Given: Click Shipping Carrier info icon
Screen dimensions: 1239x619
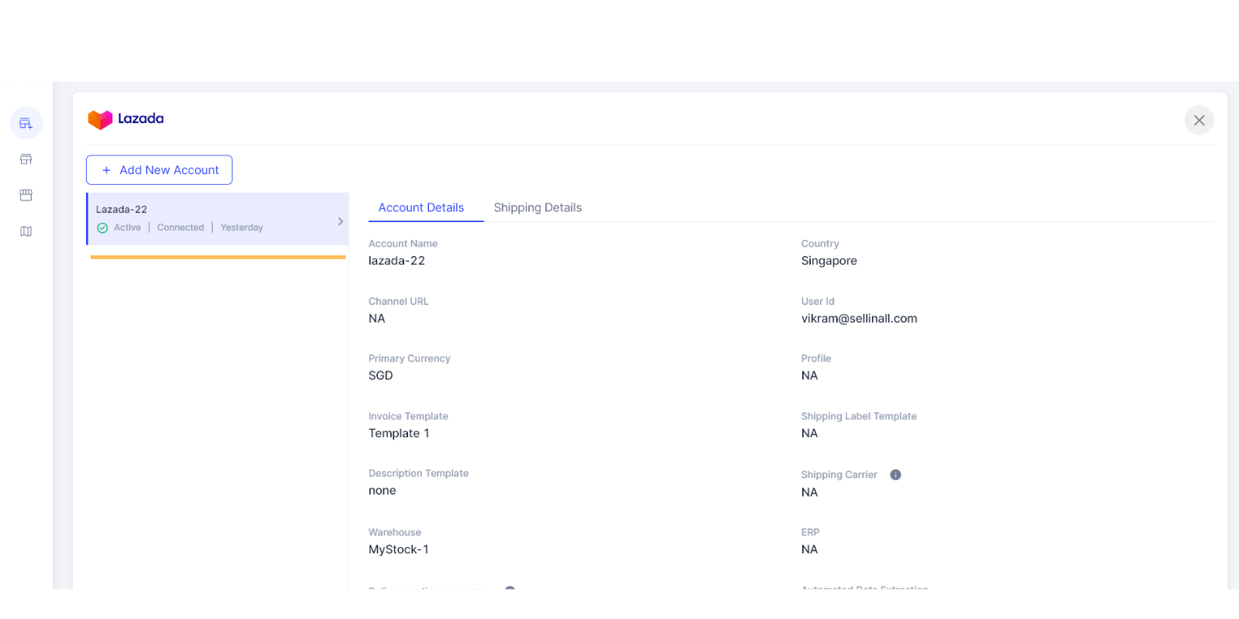Looking at the screenshot, I should click(x=895, y=475).
